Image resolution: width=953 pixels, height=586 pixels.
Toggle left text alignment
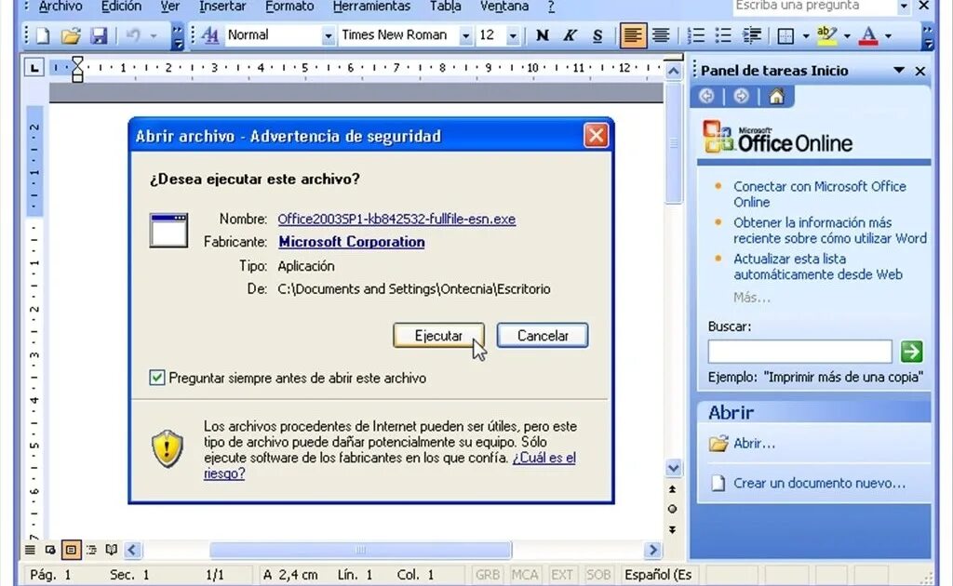(x=632, y=35)
